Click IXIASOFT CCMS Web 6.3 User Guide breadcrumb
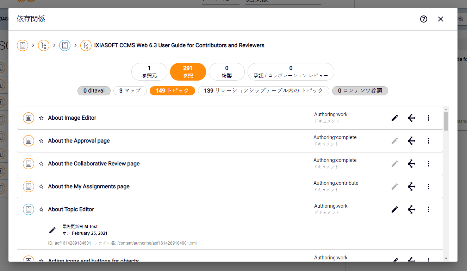Screen dimensions: 467x271 (179, 45)
